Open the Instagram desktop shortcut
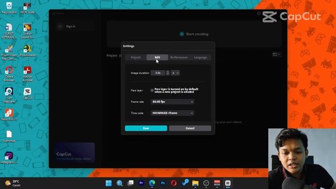This screenshot has width=336, height=189. [9, 158]
